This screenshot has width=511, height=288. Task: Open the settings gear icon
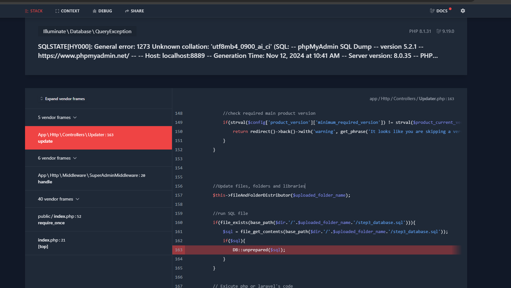point(463,11)
